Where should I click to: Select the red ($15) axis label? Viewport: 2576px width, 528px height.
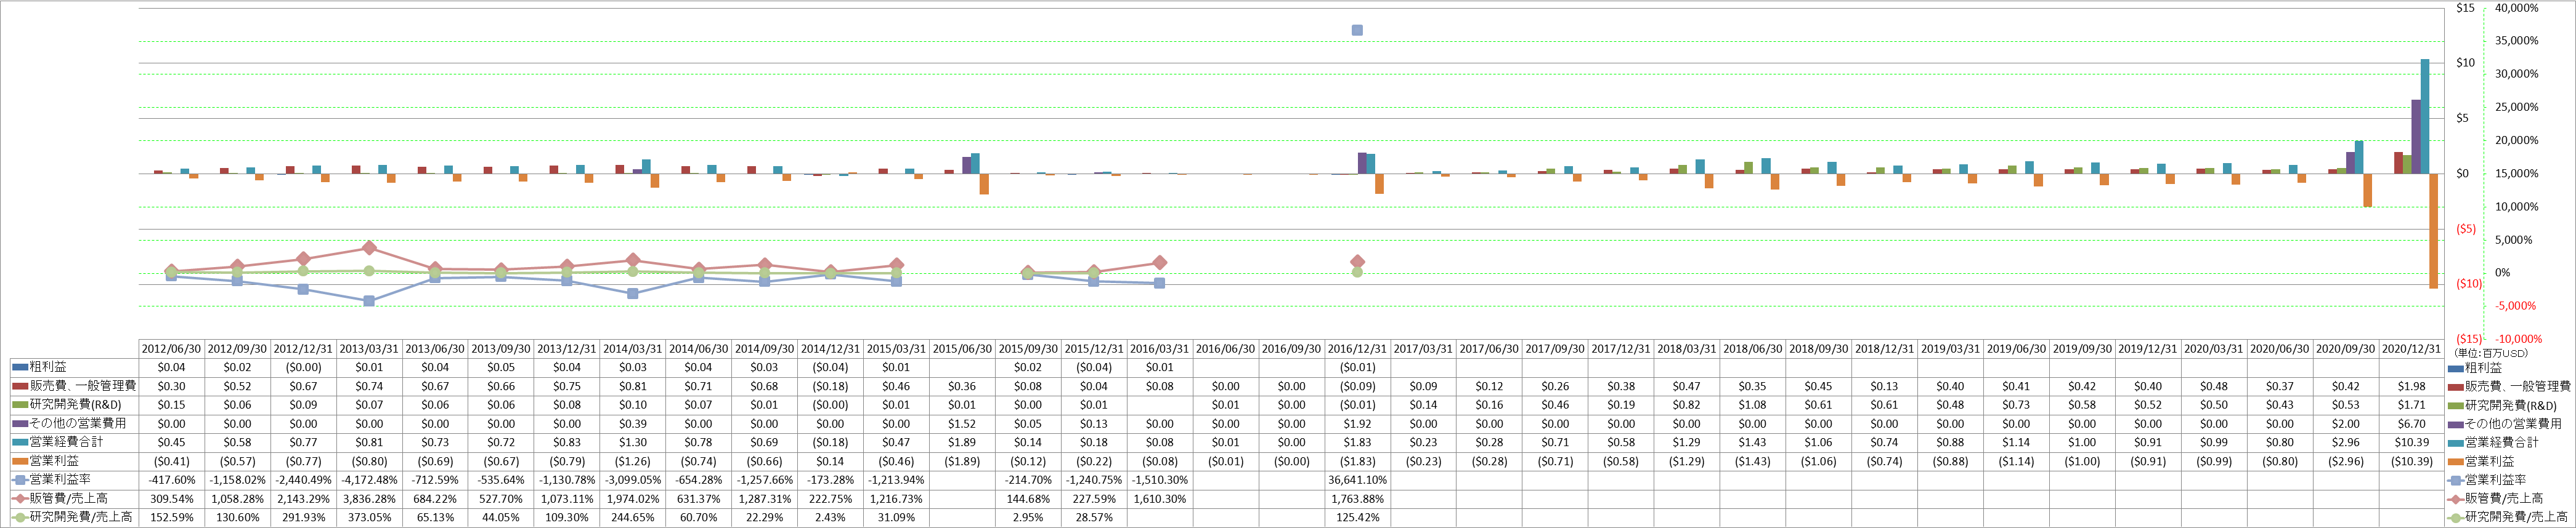point(2468,338)
